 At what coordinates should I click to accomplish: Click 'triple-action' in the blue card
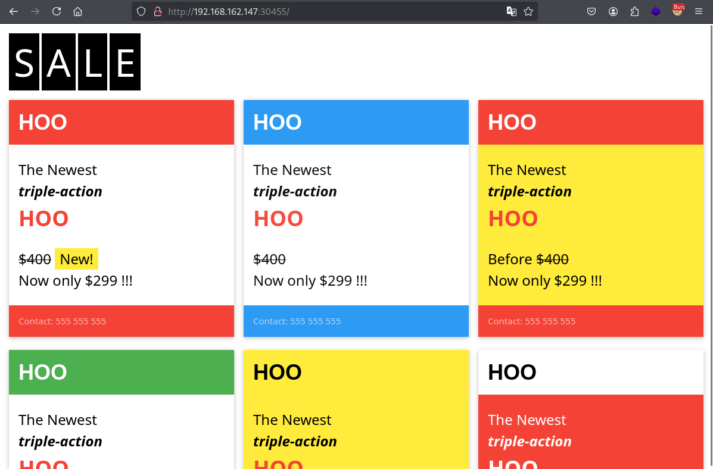(x=295, y=192)
